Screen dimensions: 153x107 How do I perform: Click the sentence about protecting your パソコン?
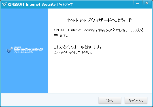99,30
